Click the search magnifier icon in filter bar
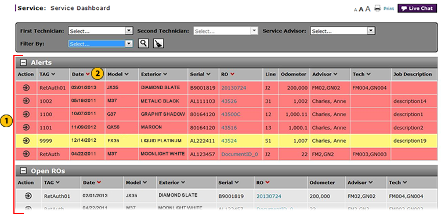The height and width of the screenshot is (214, 441). tap(143, 43)
